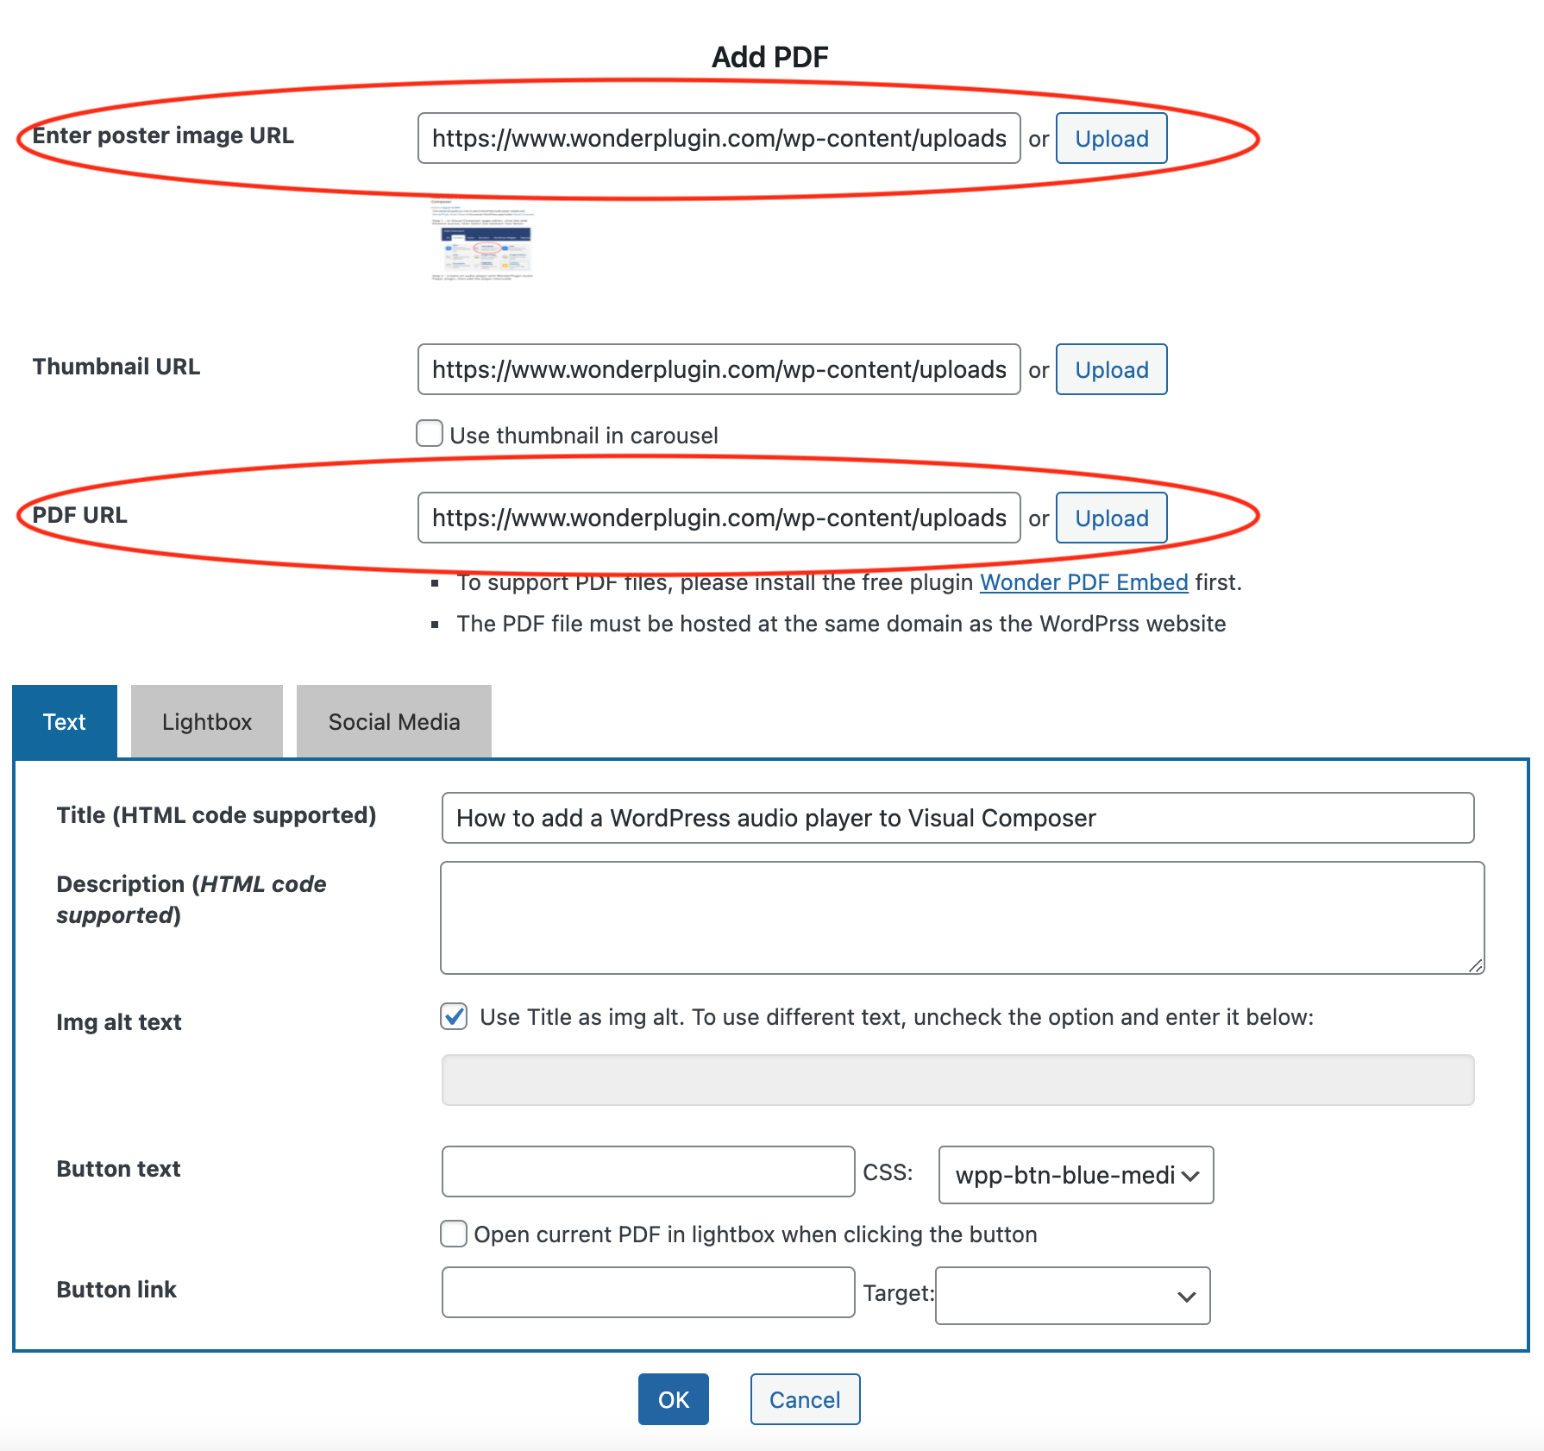Viewport: 1544px width, 1451px height.
Task: Expand the CSS button style dropdown
Action: [1075, 1175]
